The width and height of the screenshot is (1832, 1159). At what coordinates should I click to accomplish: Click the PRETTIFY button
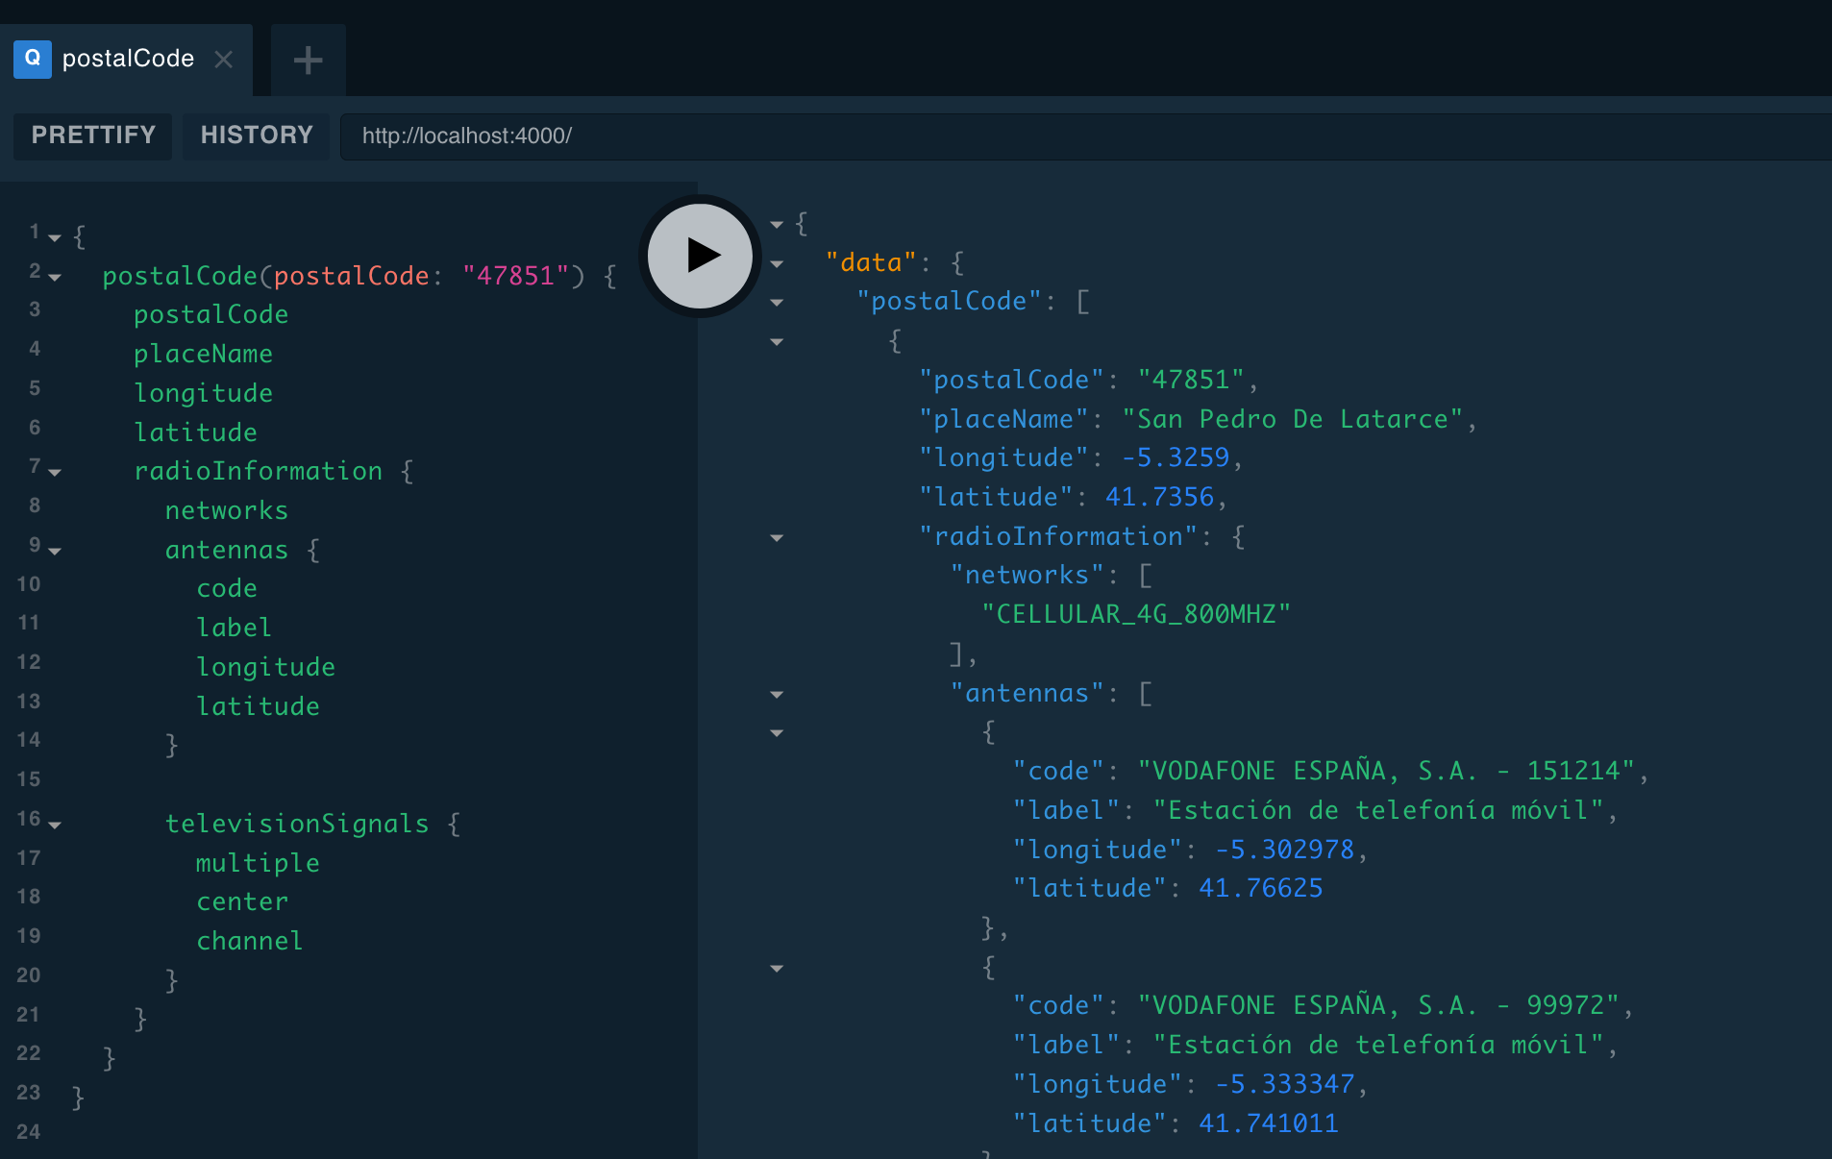tap(92, 135)
